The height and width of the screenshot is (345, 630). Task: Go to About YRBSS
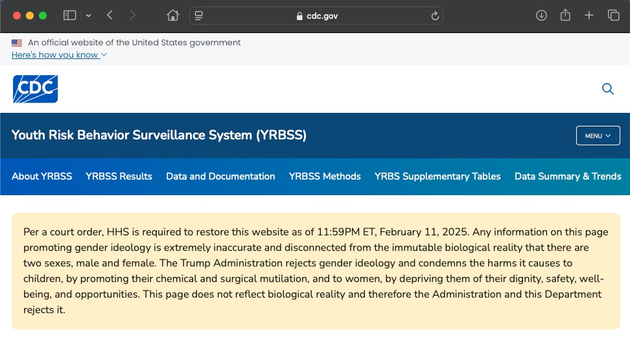41,176
